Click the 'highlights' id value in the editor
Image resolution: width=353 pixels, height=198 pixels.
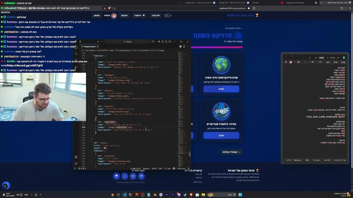pos(110,122)
